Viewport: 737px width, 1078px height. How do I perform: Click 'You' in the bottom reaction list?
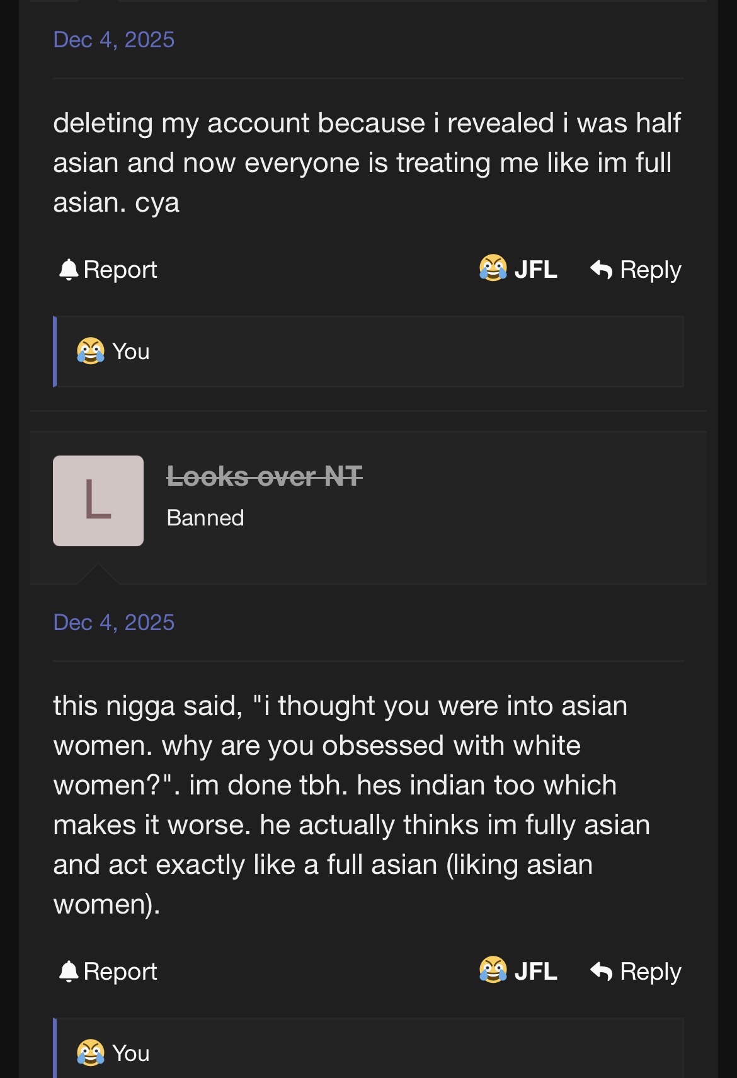[131, 1053]
